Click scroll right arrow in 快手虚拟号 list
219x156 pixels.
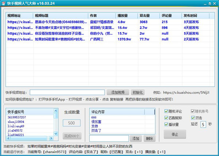(x=51, y=138)
